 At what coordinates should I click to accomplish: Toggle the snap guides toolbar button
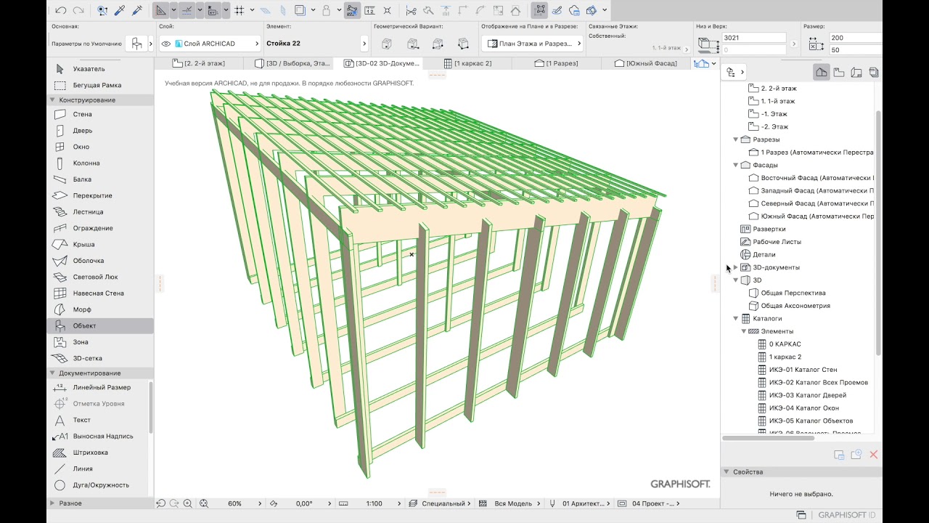[x=187, y=10]
